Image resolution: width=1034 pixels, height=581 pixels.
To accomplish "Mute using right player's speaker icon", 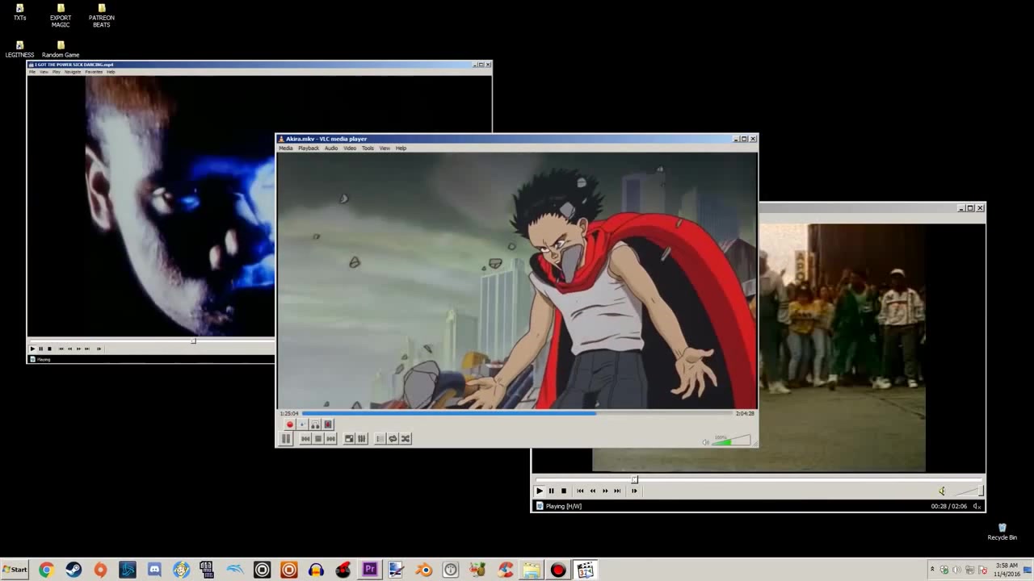I will [x=942, y=491].
